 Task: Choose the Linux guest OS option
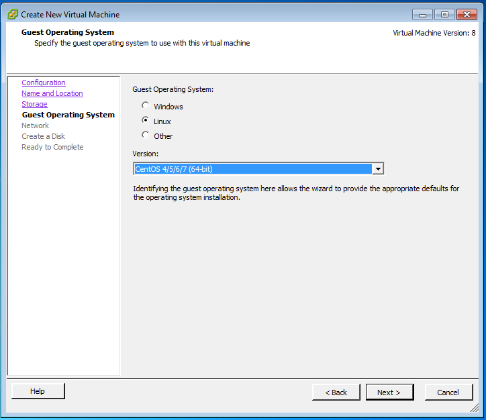click(146, 120)
